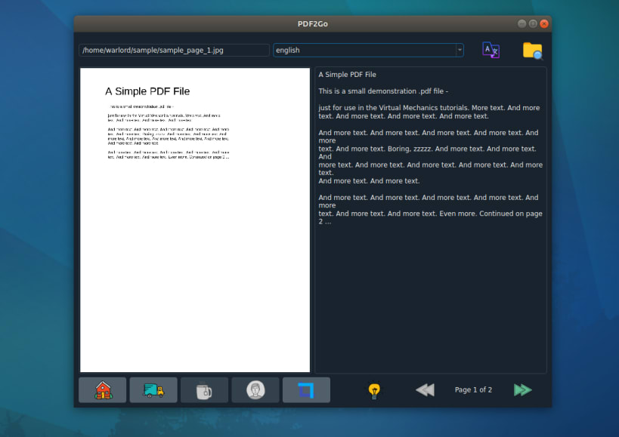Click the light bulb tips icon
This screenshot has height=437, width=619.
[x=374, y=390]
